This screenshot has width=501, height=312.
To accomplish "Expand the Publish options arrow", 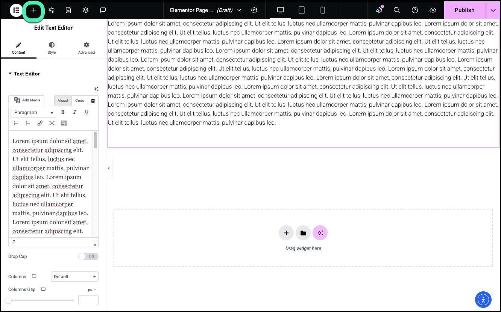I will point(493,11).
